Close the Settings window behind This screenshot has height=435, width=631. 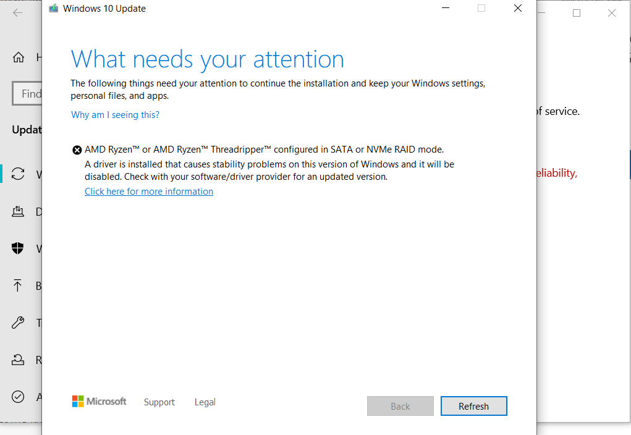(612, 13)
